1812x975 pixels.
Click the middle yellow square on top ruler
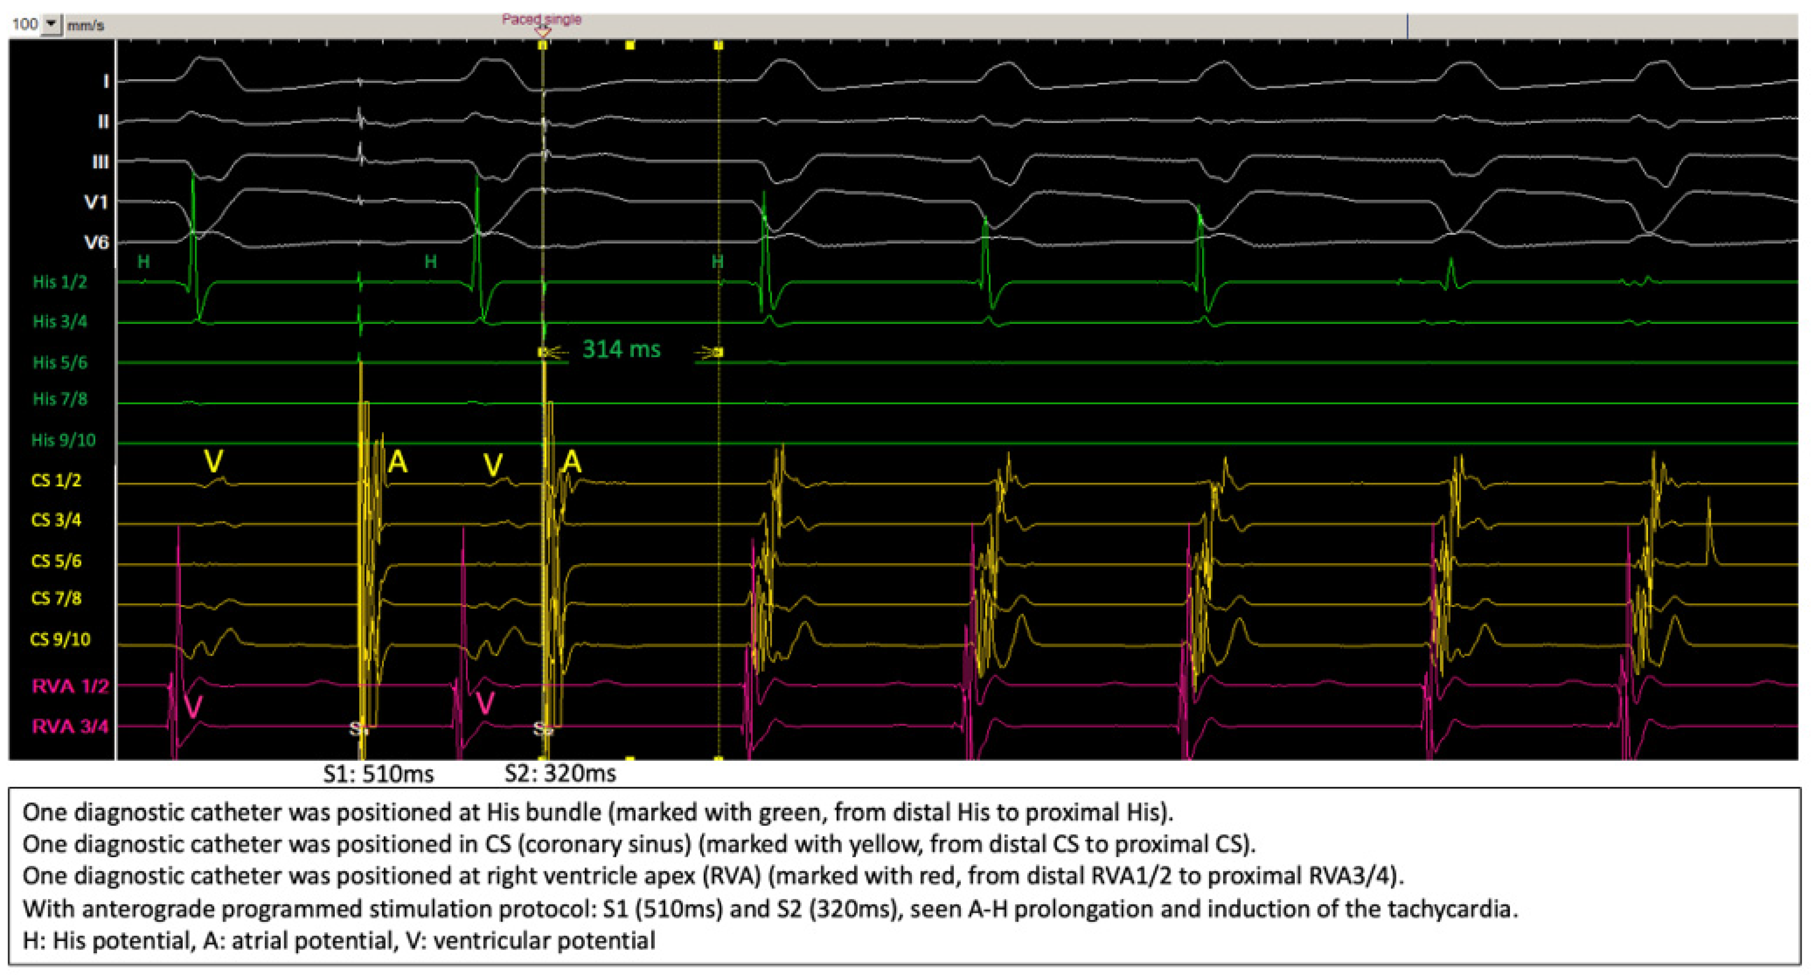630,45
